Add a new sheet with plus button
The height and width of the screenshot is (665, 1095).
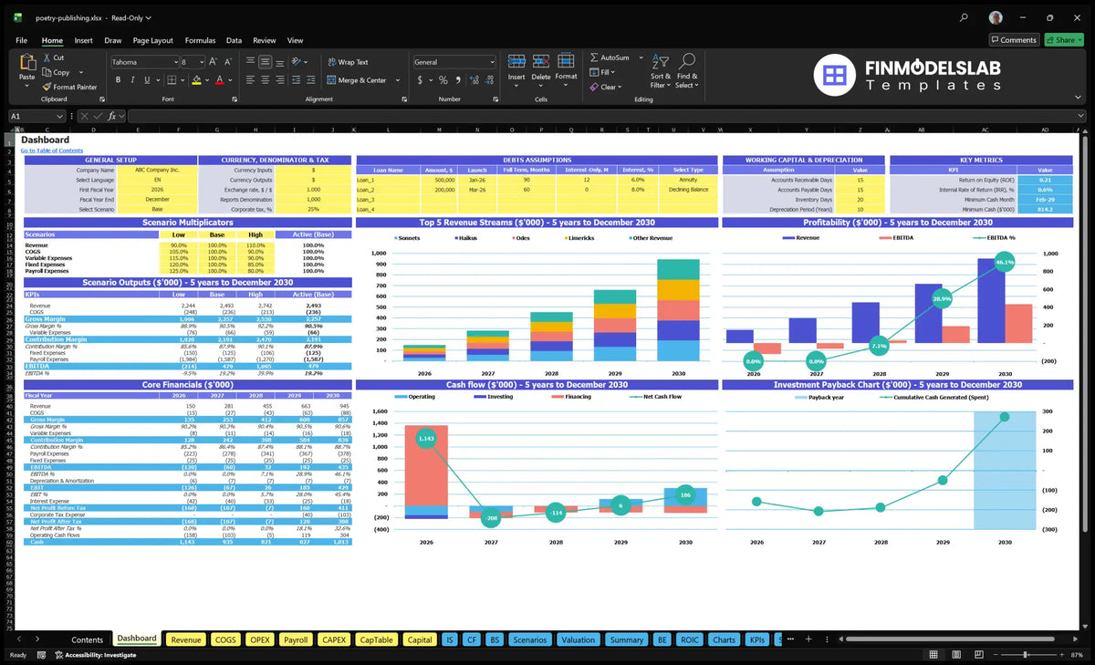tap(808, 639)
